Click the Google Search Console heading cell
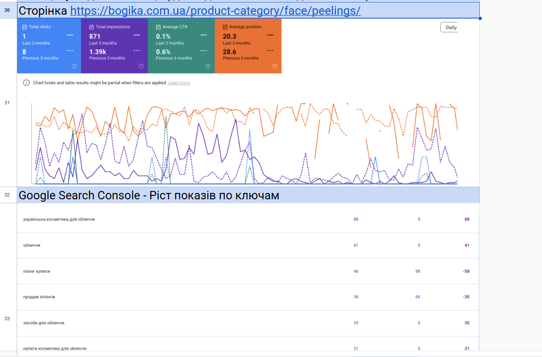This screenshot has width=542, height=357. coord(149,195)
